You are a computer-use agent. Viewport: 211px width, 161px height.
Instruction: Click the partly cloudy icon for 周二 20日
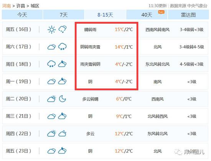(x=51, y=99)
